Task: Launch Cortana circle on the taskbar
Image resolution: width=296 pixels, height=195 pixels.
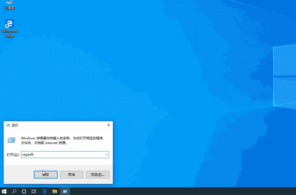Action: tap(24, 191)
